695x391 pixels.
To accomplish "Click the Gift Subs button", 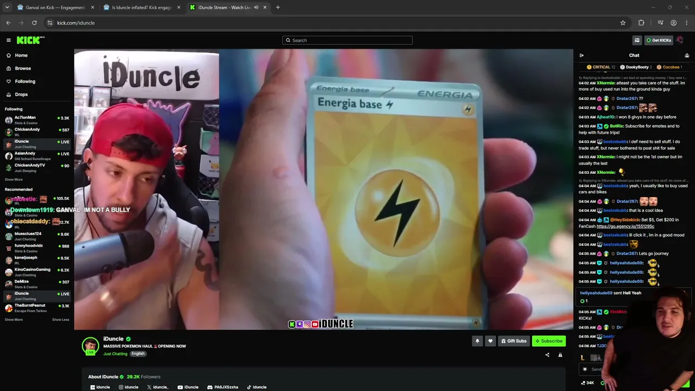I will (514, 341).
